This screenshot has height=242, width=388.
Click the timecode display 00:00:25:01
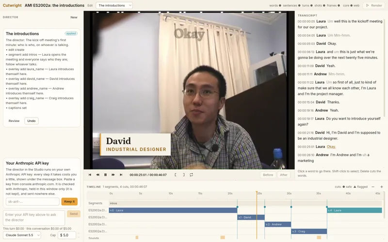point(138,175)
